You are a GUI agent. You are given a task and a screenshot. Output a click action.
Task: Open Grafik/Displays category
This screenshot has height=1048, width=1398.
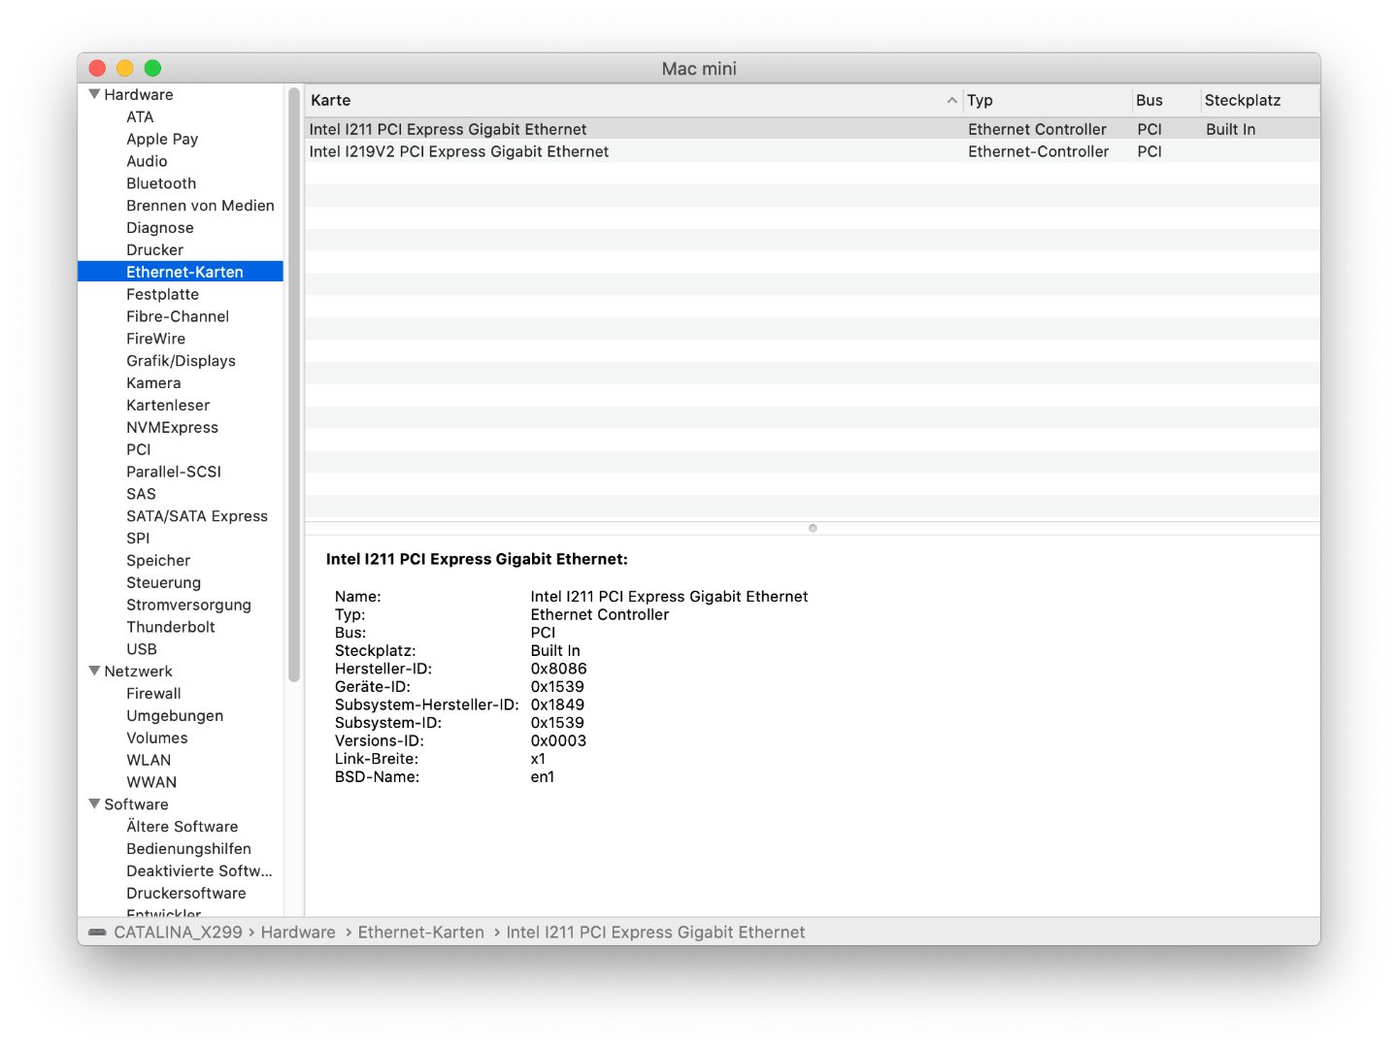(x=181, y=361)
